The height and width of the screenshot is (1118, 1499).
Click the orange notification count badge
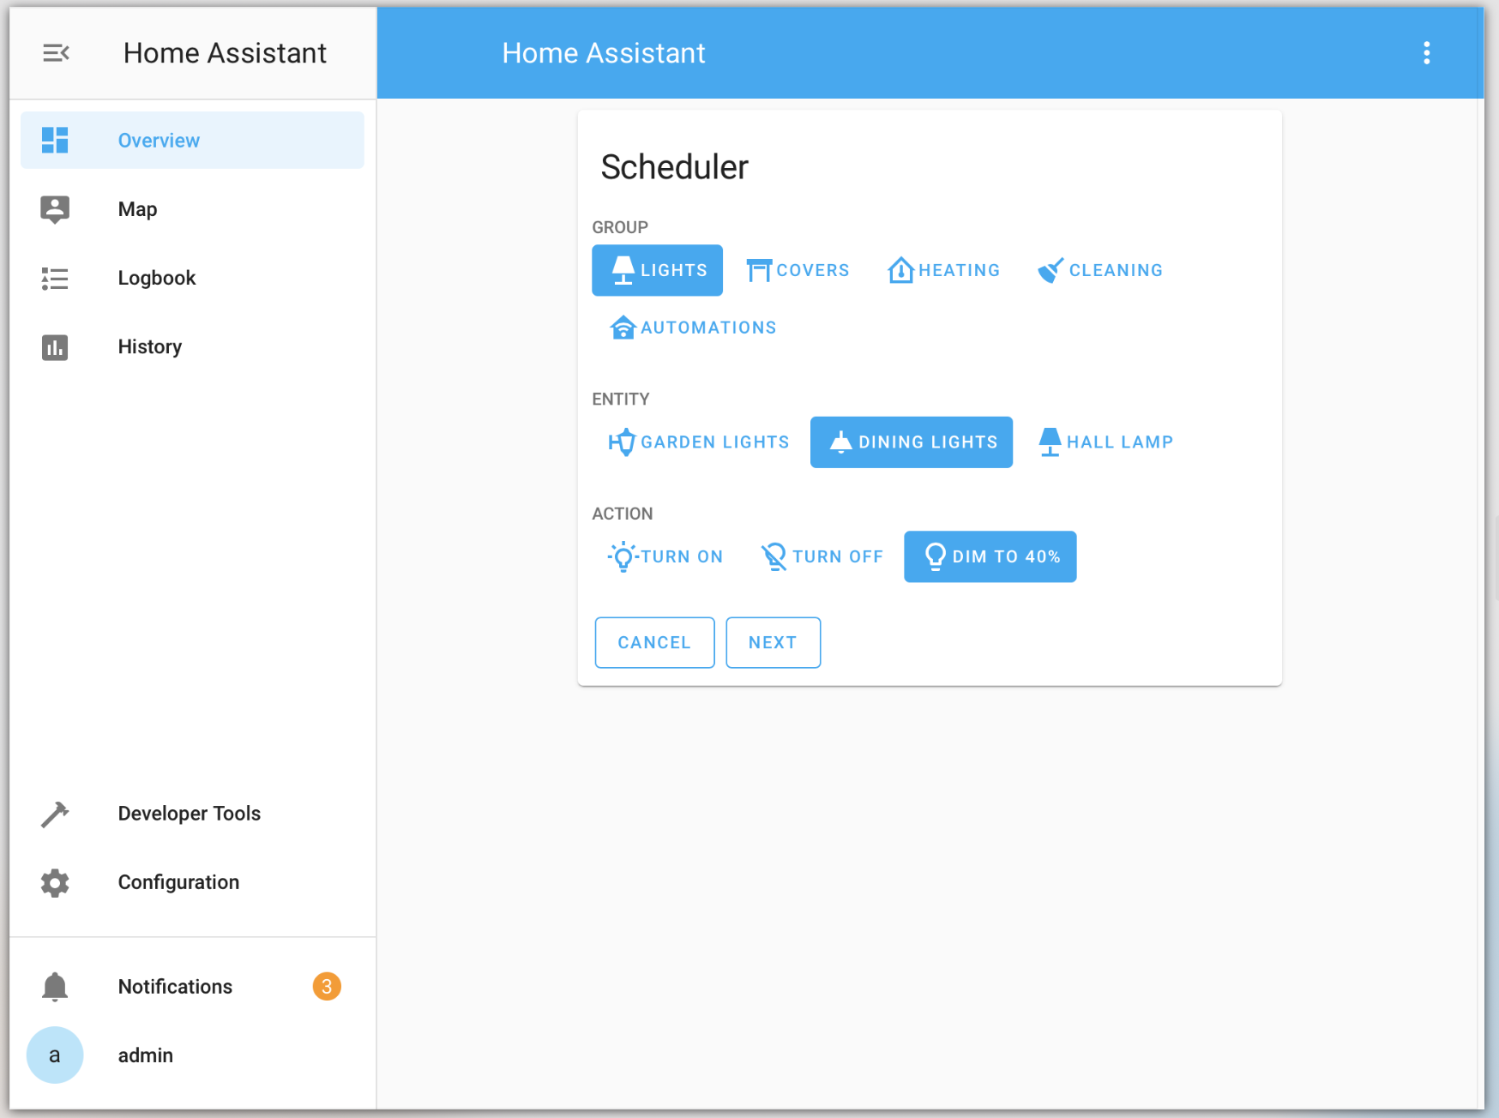click(327, 987)
